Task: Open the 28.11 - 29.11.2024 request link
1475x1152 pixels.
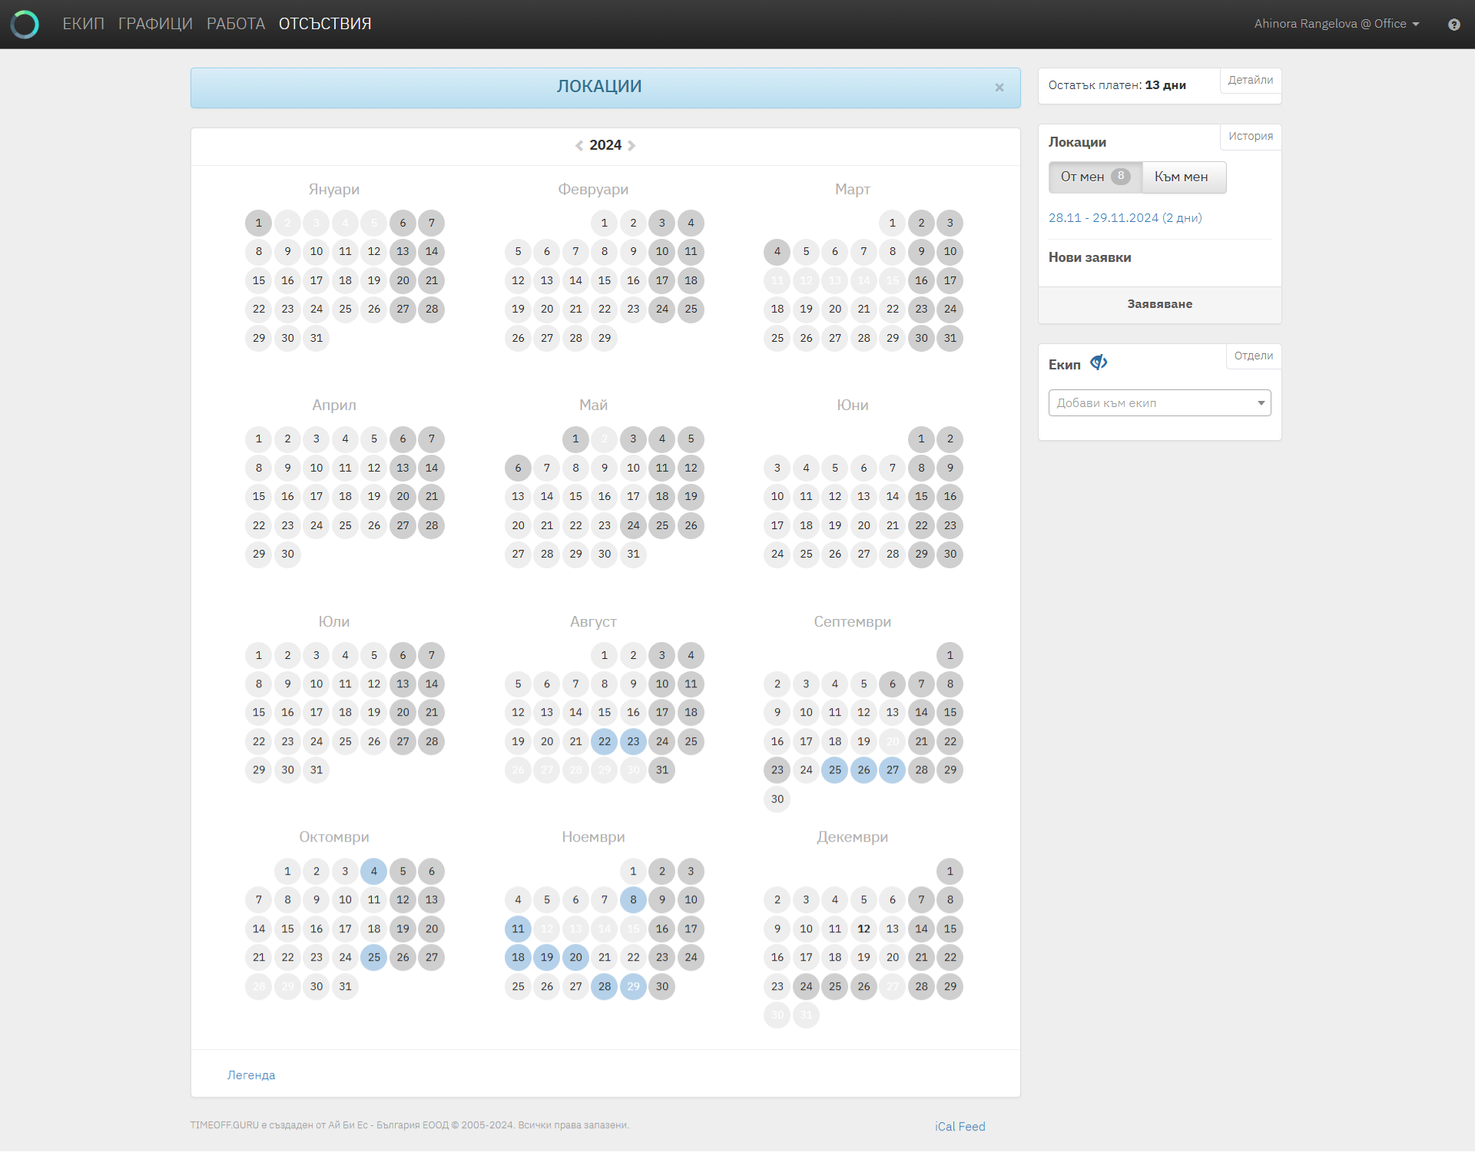Action: [x=1125, y=218]
